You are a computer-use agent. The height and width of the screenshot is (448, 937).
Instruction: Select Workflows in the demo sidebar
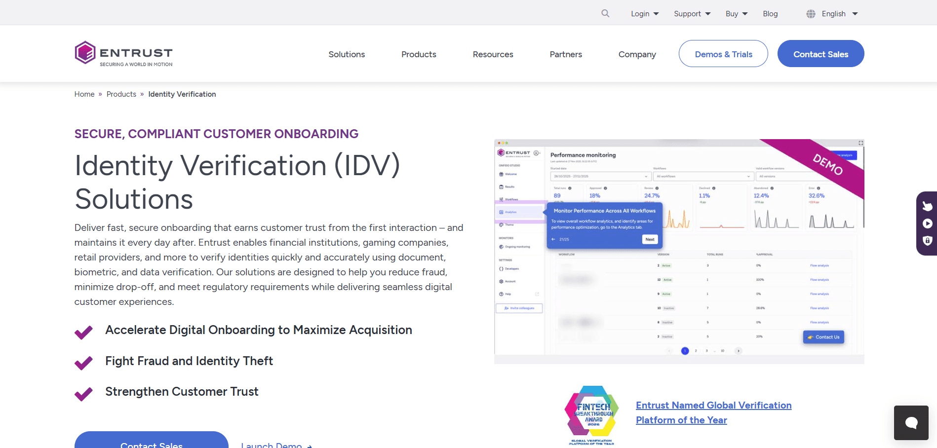509,199
